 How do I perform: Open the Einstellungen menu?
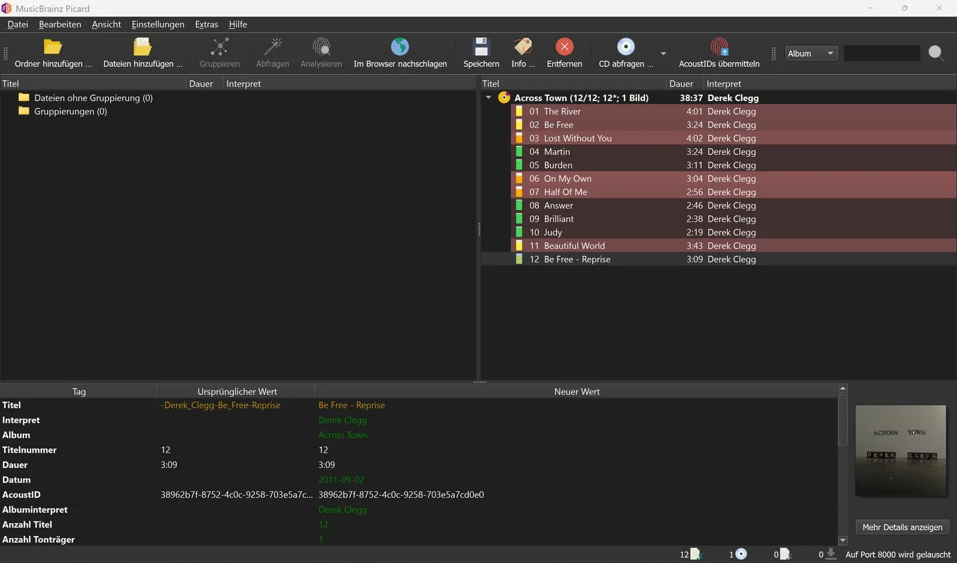[x=158, y=25]
